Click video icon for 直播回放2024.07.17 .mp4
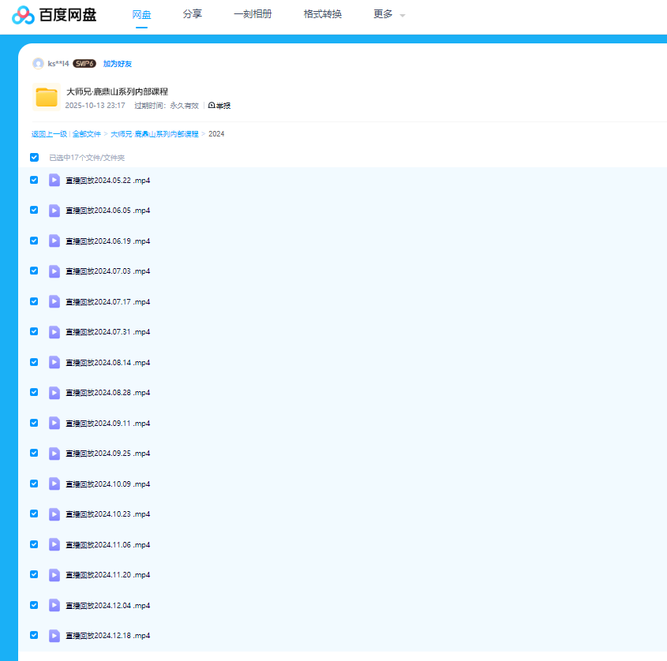Image resolution: width=667 pixels, height=661 pixels. 54,301
